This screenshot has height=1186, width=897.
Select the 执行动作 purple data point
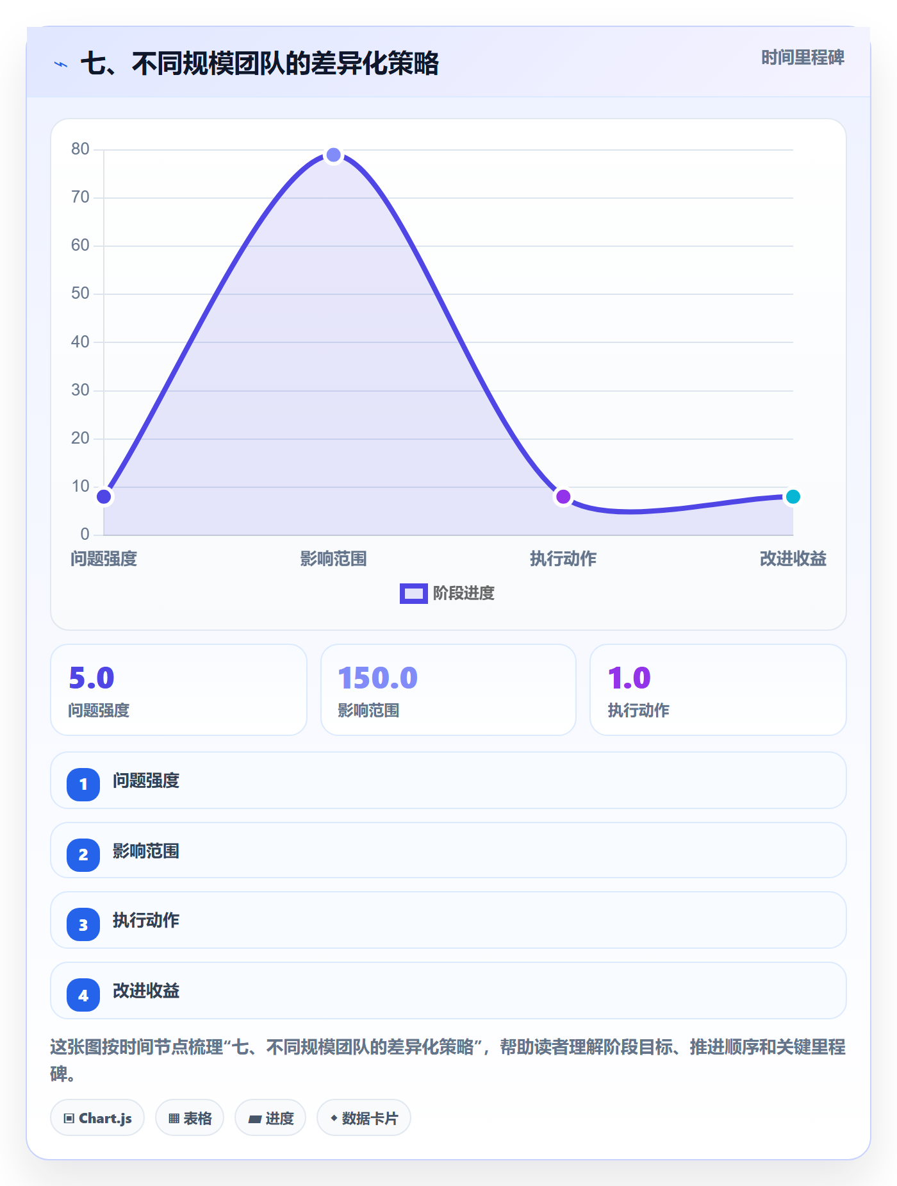click(x=563, y=497)
